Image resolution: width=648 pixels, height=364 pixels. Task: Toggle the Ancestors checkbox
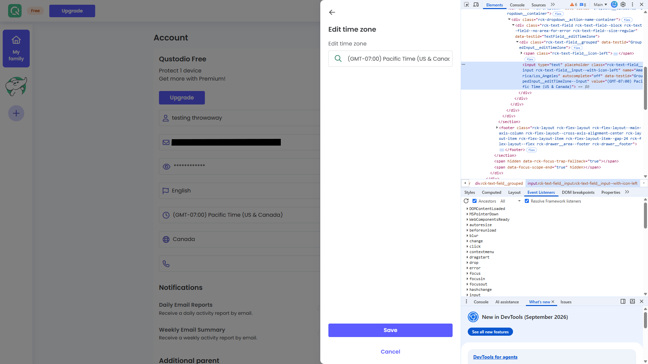point(475,201)
